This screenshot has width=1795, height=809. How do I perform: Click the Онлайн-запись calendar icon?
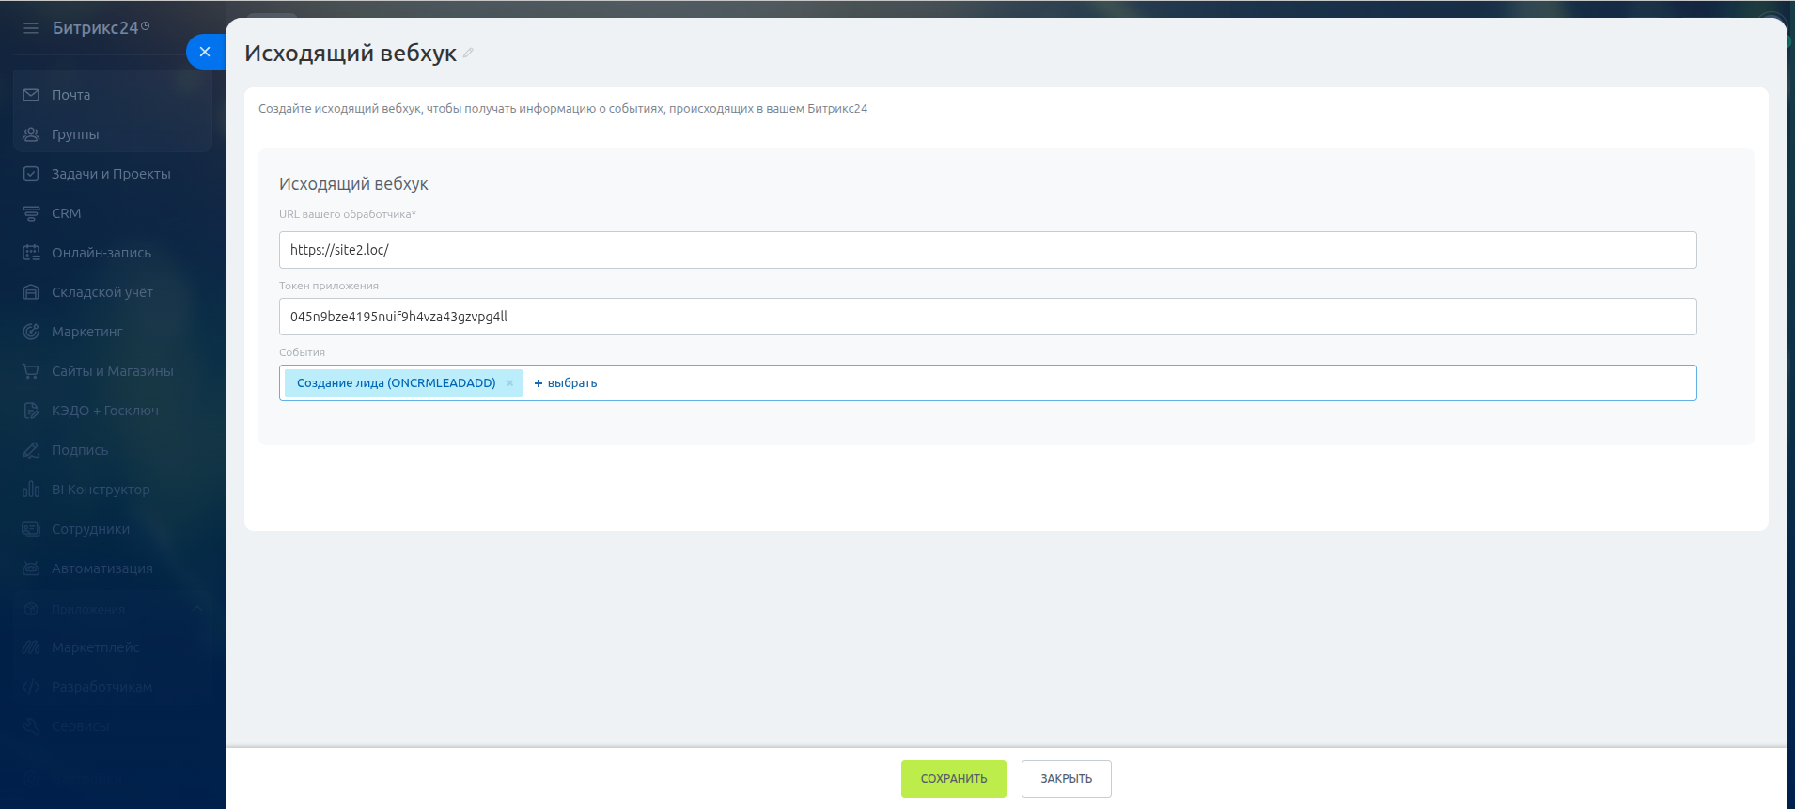click(x=31, y=253)
